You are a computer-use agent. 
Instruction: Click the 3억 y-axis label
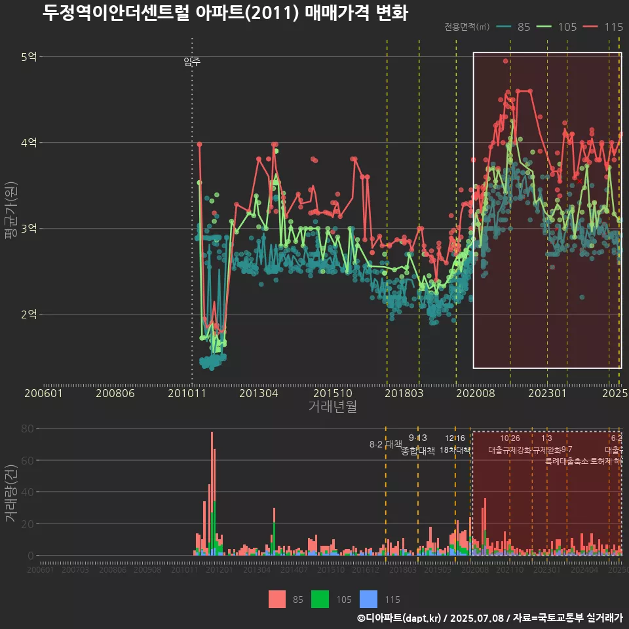[x=29, y=228]
